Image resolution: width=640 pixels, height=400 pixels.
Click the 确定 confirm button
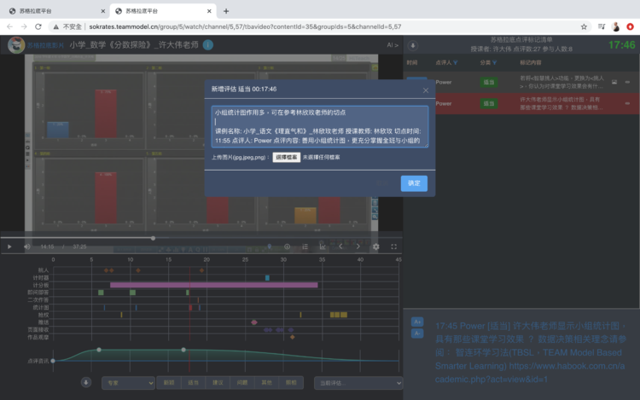(x=414, y=183)
